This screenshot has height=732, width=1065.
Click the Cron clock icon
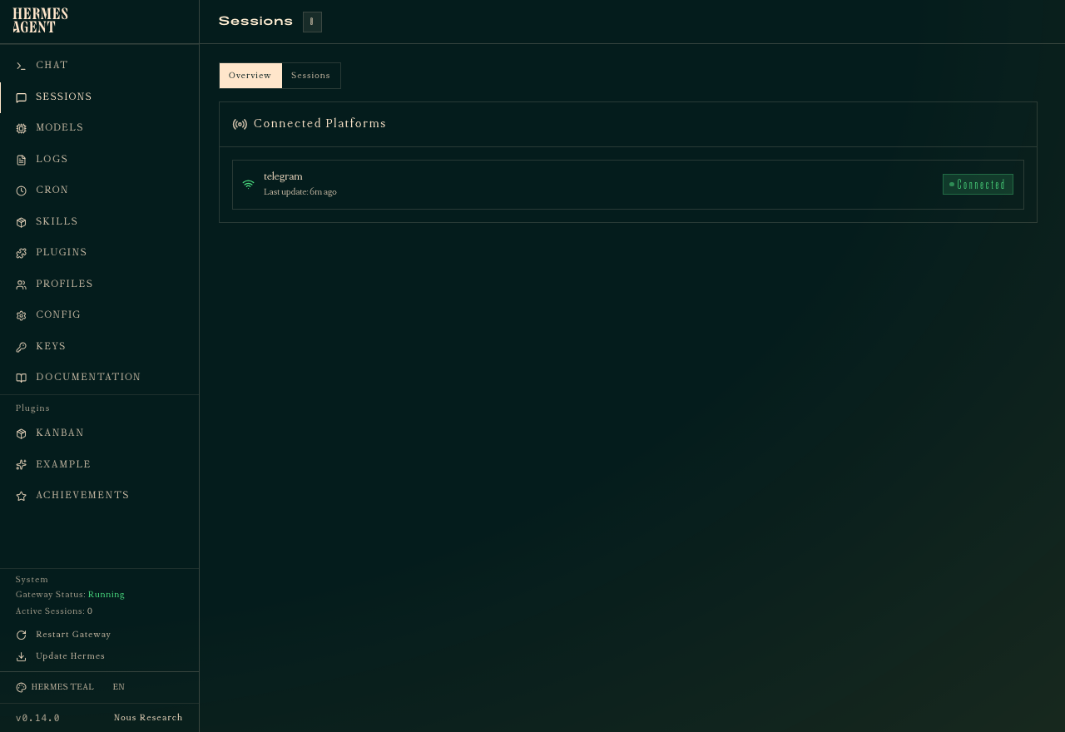tap(21, 190)
